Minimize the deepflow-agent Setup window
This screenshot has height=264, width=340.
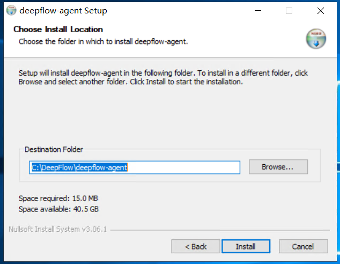pyautogui.click(x=258, y=11)
